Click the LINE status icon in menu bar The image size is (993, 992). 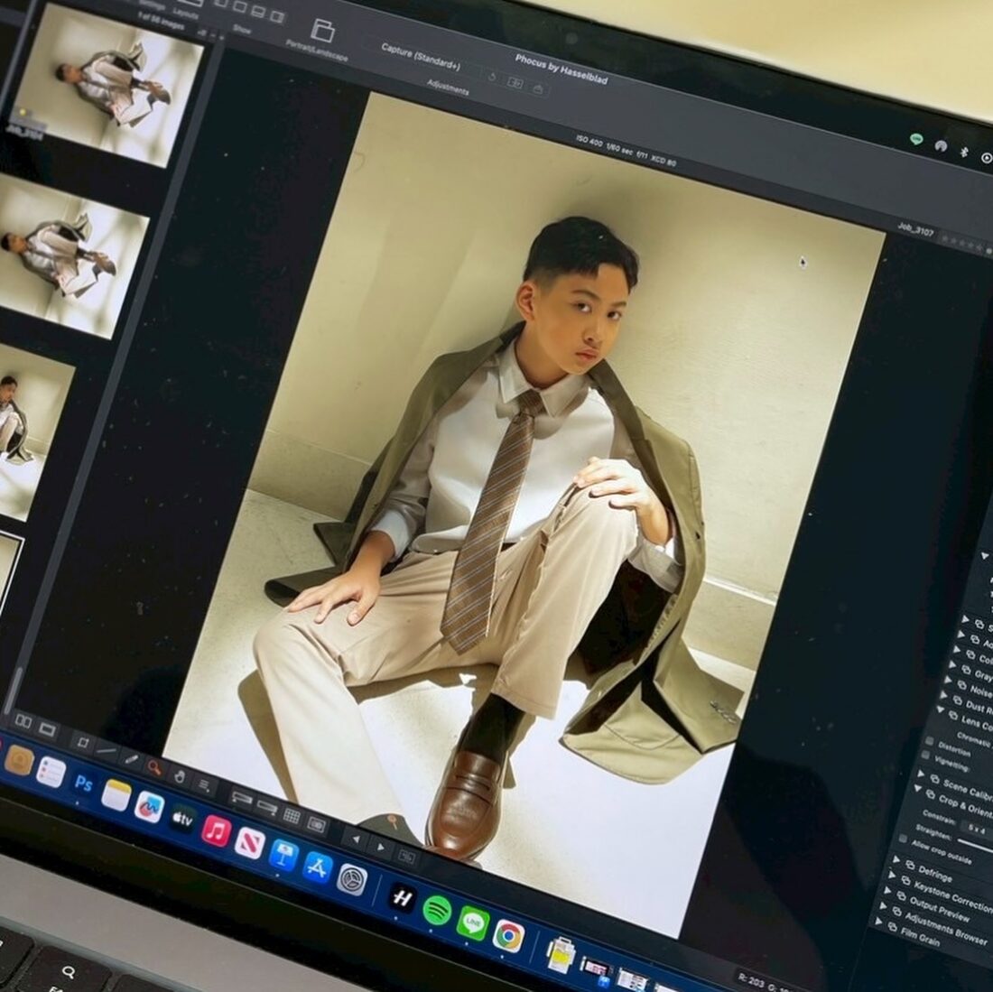915,139
